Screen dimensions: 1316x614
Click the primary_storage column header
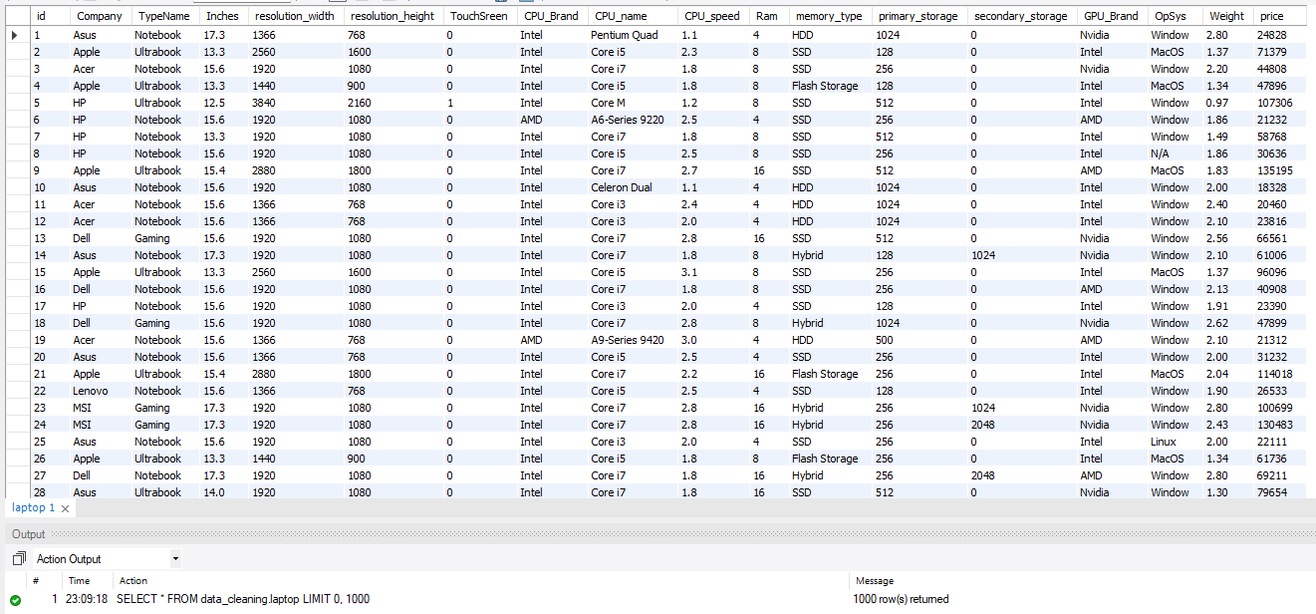click(x=919, y=16)
